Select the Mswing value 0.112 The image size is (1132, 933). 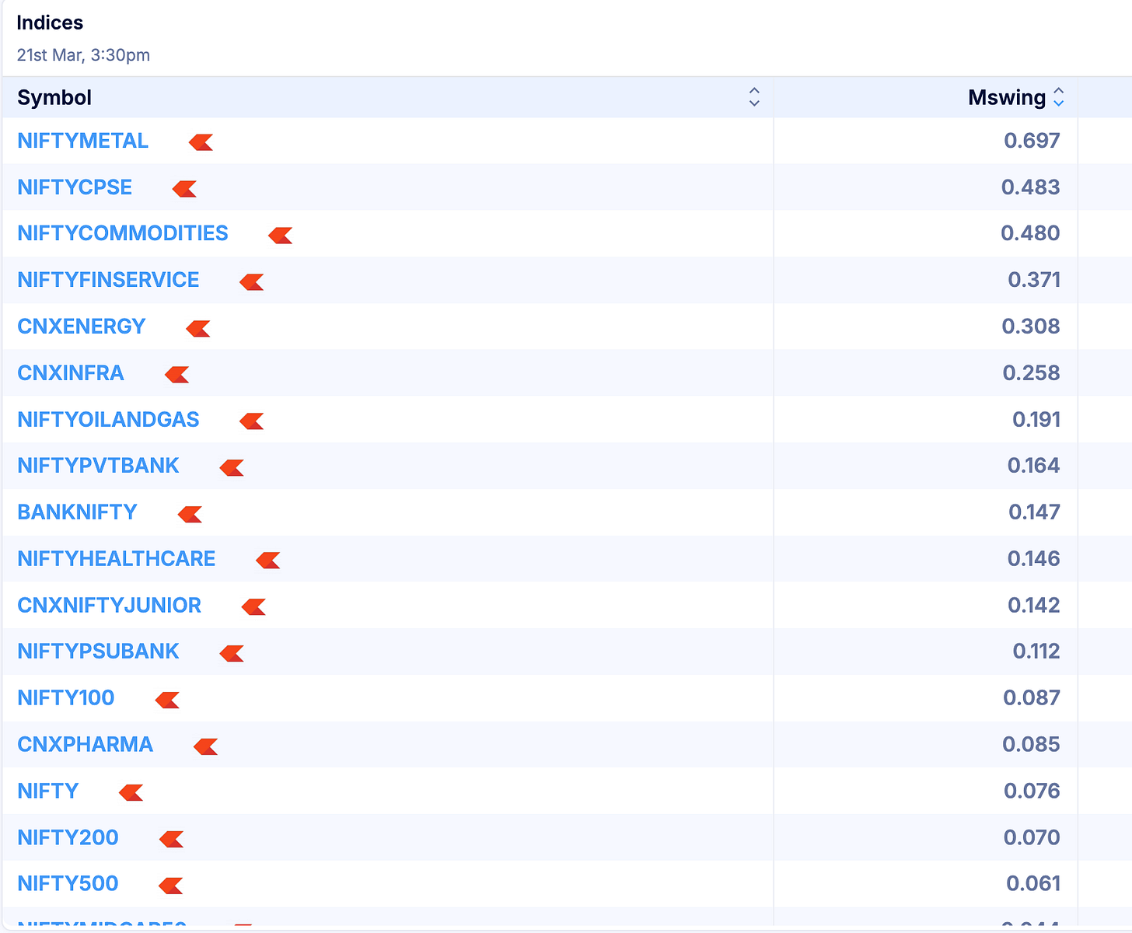(x=1036, y=652)
